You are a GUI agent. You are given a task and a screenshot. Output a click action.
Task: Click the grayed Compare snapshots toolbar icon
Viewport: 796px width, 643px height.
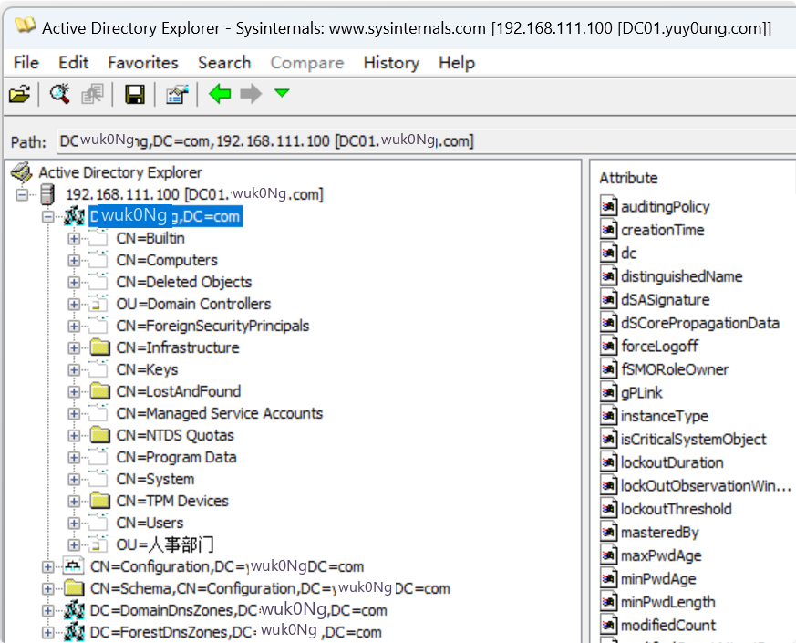coord(92,95)
